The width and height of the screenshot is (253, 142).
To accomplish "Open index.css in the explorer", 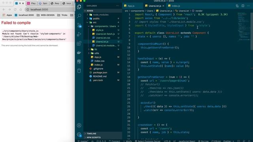I will point(103,61).
